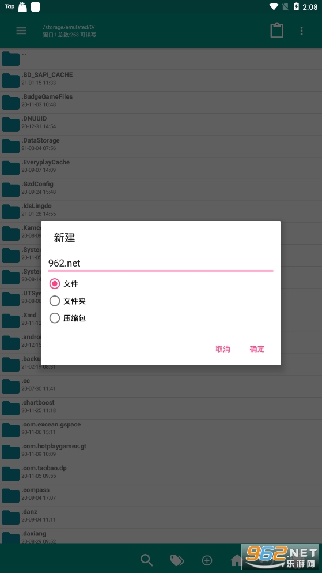Viewport: 322px width, 573px height.
Task: Tap the /storage/emulated/0/ path header
Action: [69, 27]
